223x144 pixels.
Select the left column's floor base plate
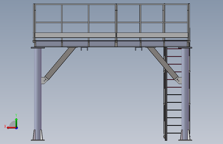point(38,140)
